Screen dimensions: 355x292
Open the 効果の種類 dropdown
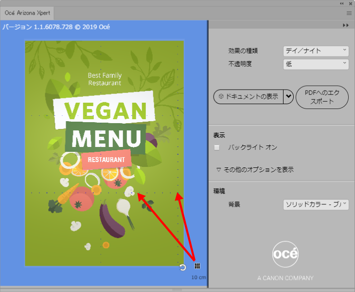[316, 51]
